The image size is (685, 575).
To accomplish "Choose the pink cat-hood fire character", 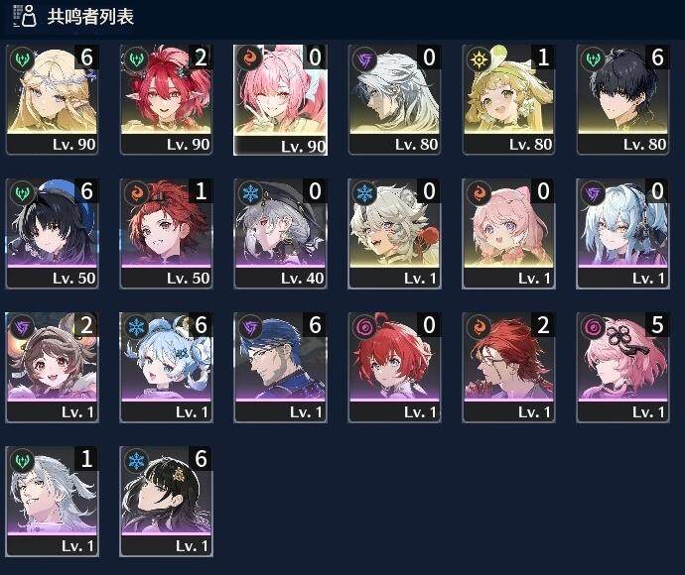I will [508, 233].
